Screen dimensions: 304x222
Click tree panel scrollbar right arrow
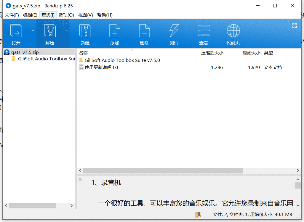(71, 205)
